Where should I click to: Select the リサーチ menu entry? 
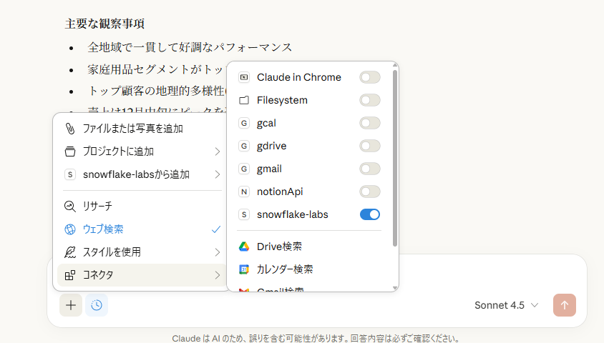142,206
